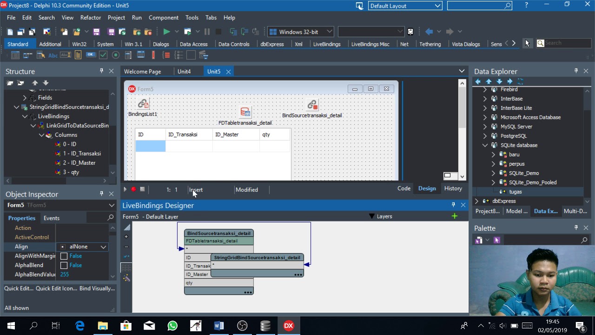This screenshot has width=595, height=335.
Task: Select the TScrollBar red palette component
Action: 153,55
